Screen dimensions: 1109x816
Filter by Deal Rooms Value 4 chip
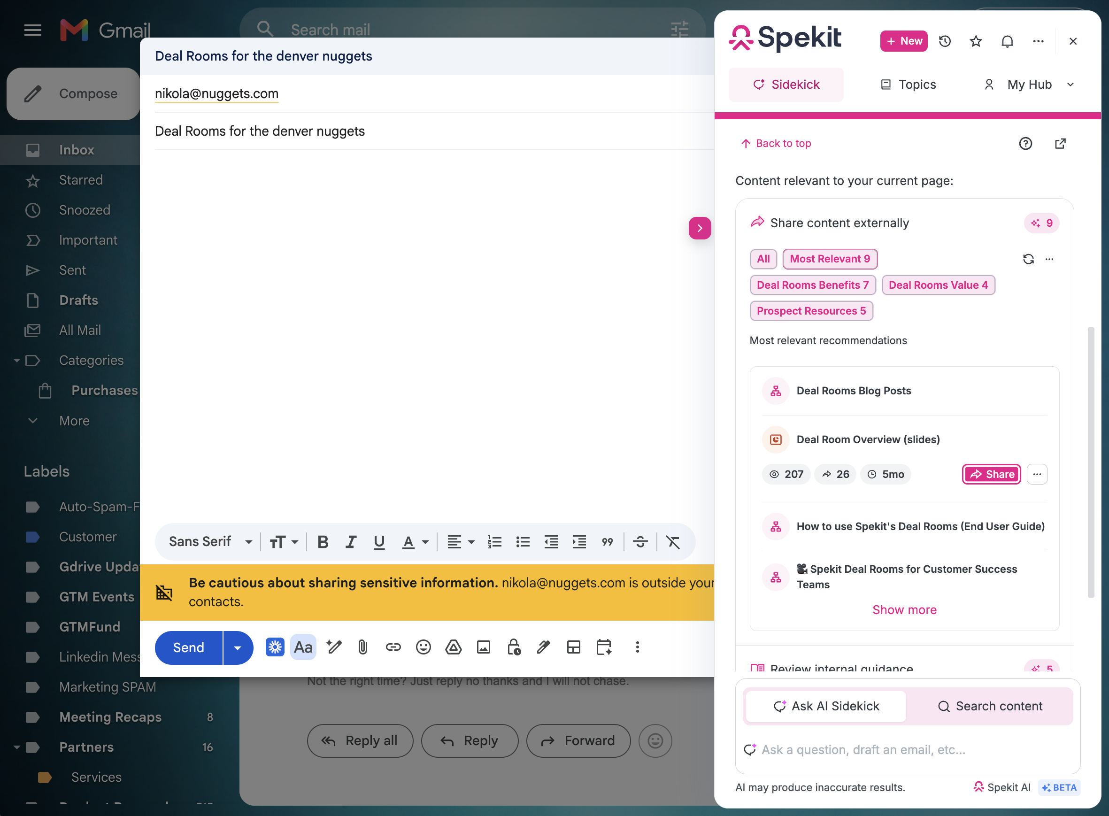[x=938, y=285]
